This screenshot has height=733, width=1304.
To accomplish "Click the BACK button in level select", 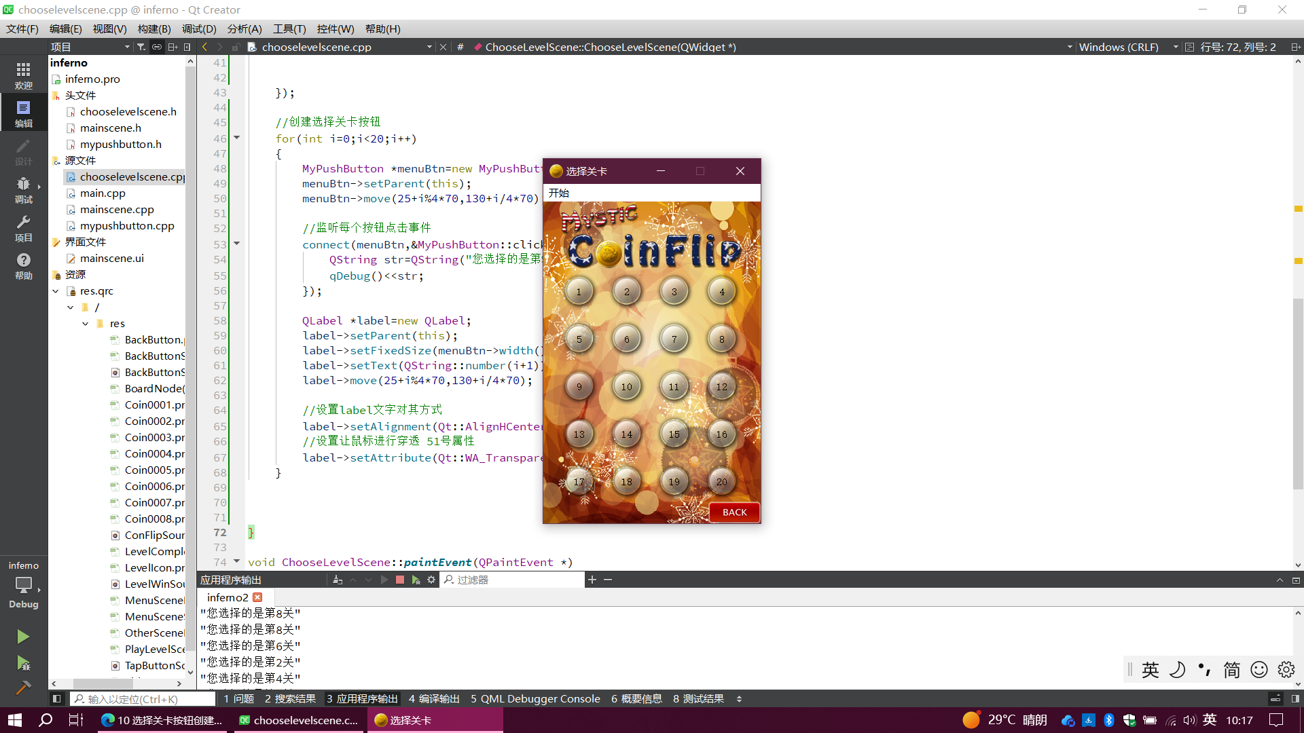I will [x=734, y=511].
